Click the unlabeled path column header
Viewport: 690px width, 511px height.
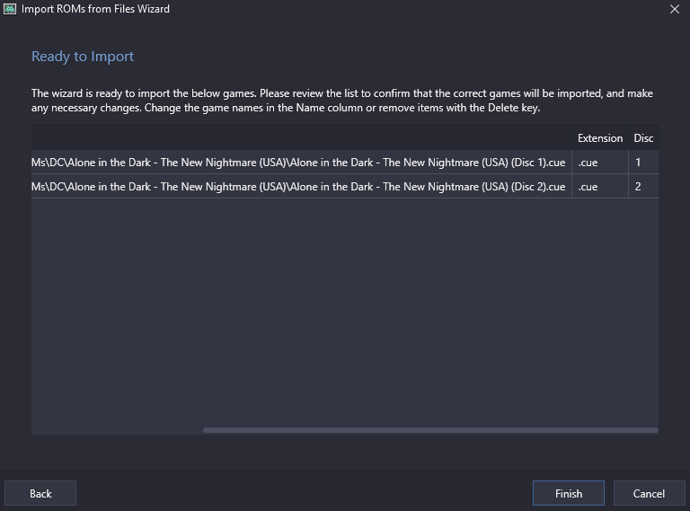pos(302,138)
